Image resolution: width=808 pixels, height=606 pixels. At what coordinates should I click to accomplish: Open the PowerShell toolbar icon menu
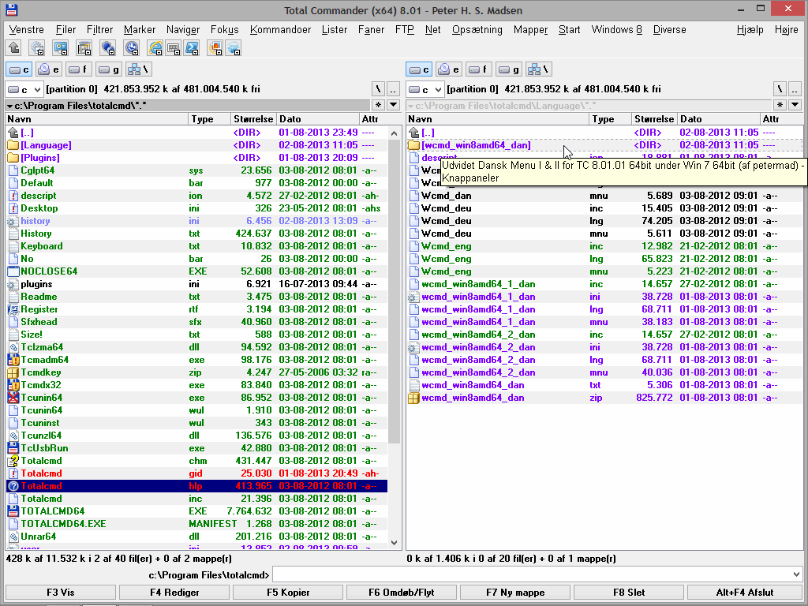tap(193, 48)
